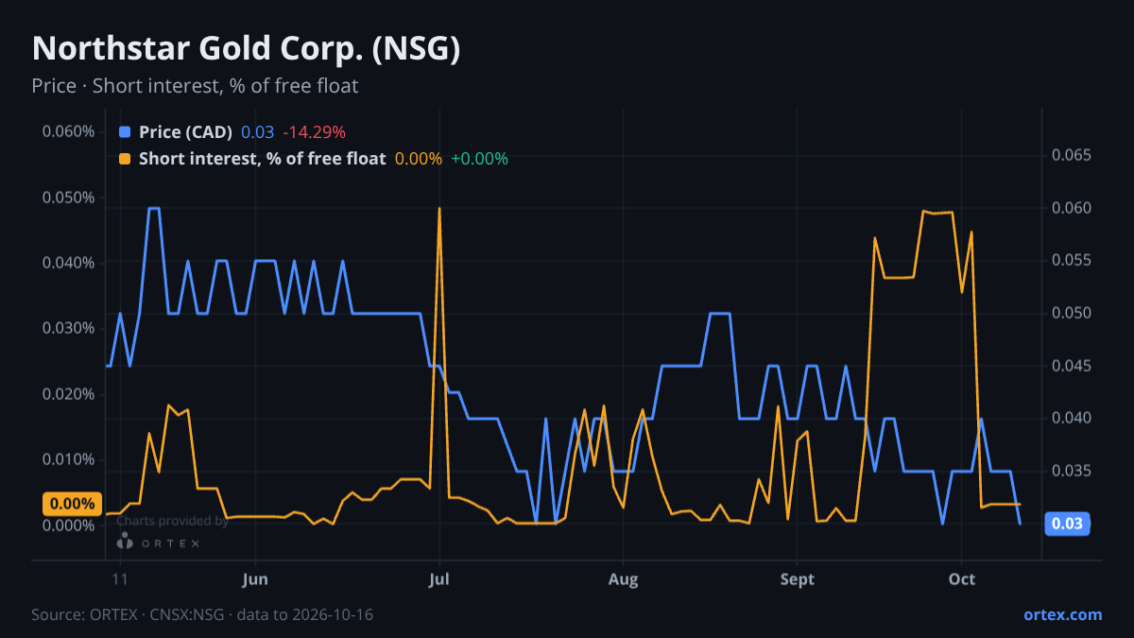Click the 0.050% left axis label
The image size is (1134, 638).
tap(68, 198)
